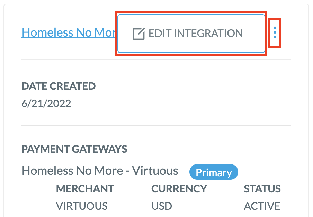Open the Homeless No More integration link
Screen dimensions: 313x217
tap(69, 32)
